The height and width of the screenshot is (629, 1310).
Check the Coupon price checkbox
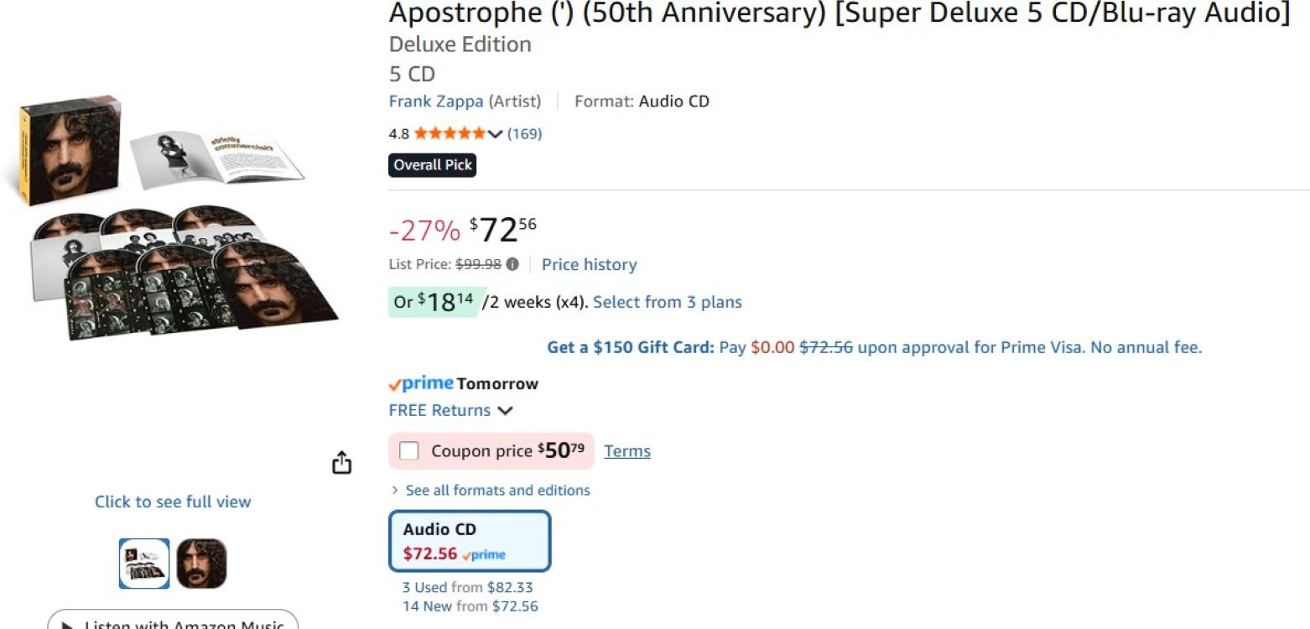(x=408, y=451)
